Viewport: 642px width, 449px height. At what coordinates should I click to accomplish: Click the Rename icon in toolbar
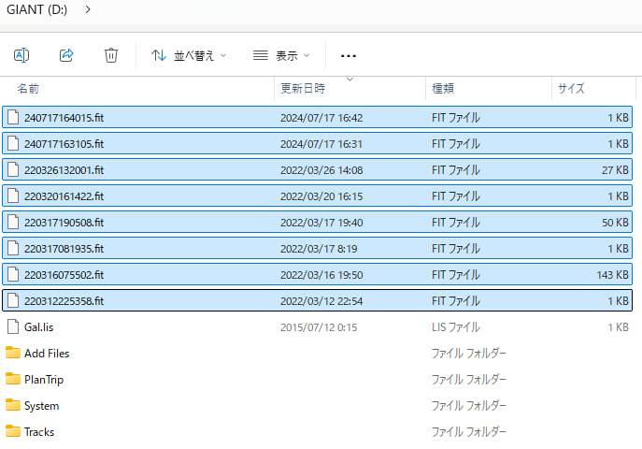(x=21, y=55)
